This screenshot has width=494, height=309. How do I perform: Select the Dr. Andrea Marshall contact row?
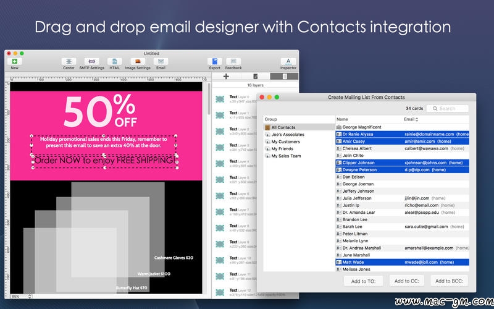click(x=403, y=248)
